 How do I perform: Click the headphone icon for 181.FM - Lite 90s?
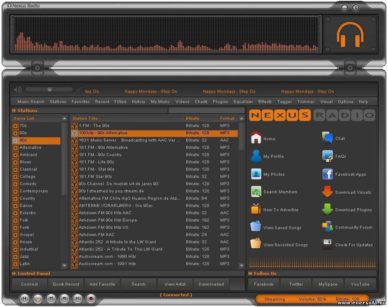pos(74,162)
